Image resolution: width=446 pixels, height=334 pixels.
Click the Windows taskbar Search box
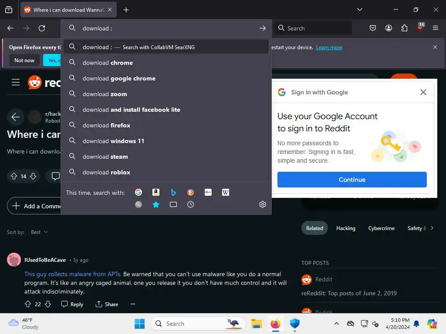[198, 324]
